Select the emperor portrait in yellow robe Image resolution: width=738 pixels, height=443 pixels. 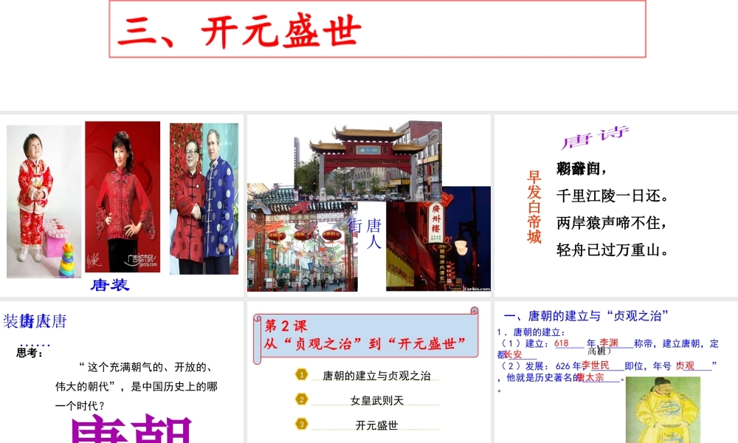[x=663, y=410]
